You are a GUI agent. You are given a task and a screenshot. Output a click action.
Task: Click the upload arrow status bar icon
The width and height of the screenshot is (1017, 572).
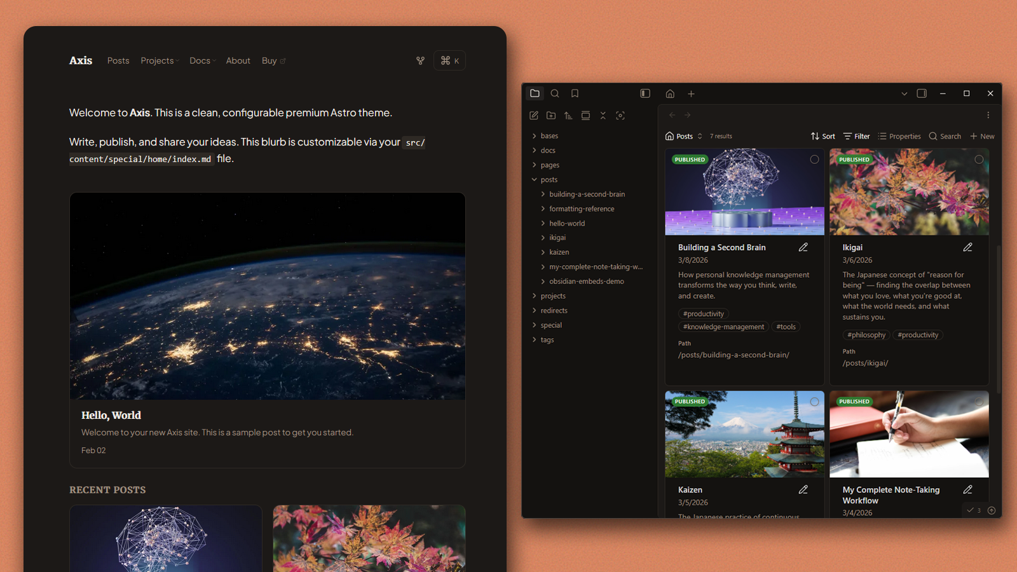tap(992, 510)
